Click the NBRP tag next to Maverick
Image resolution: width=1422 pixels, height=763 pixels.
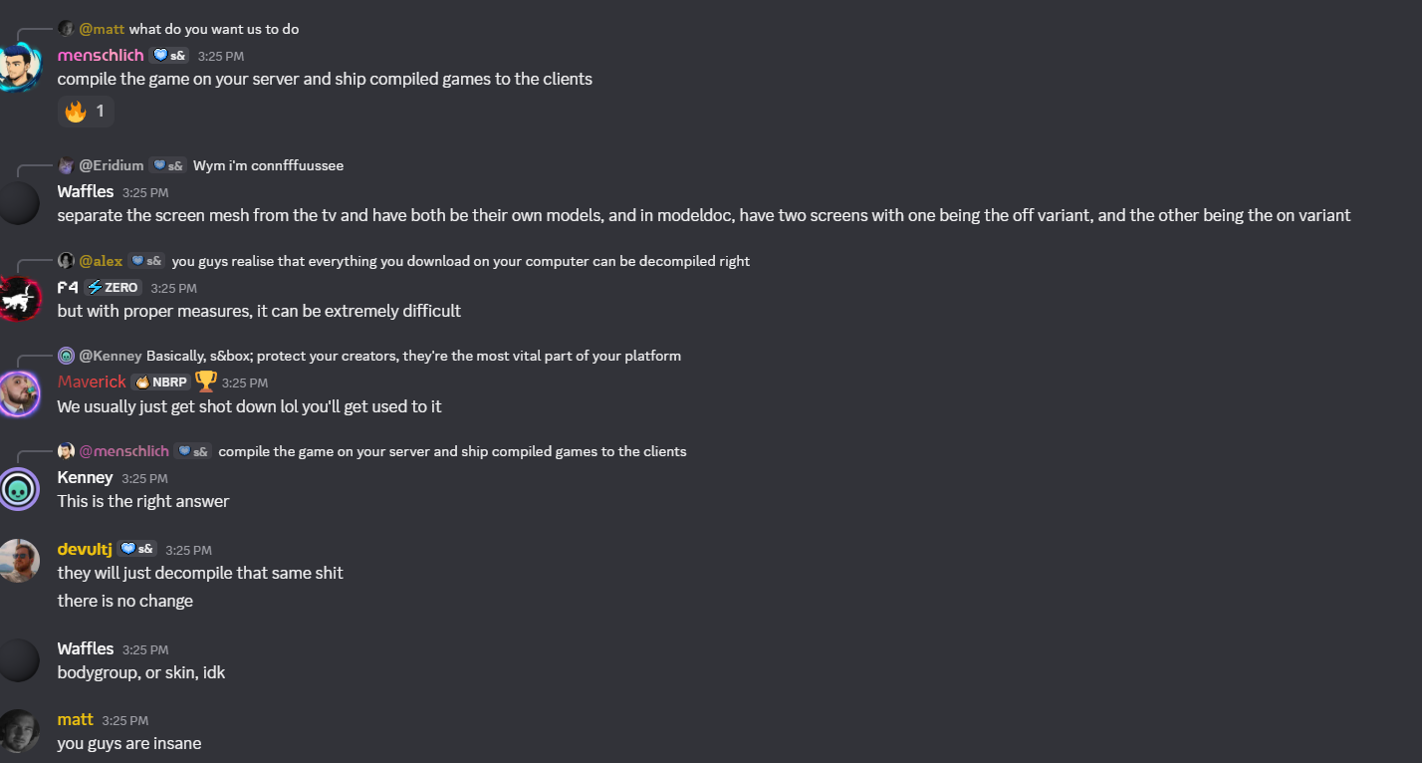pyautogui.click(x=161, y=381)
